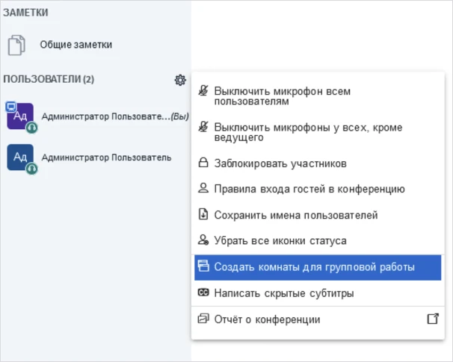Open Правила входа гостей в конференцию

[x=318, y=189]
